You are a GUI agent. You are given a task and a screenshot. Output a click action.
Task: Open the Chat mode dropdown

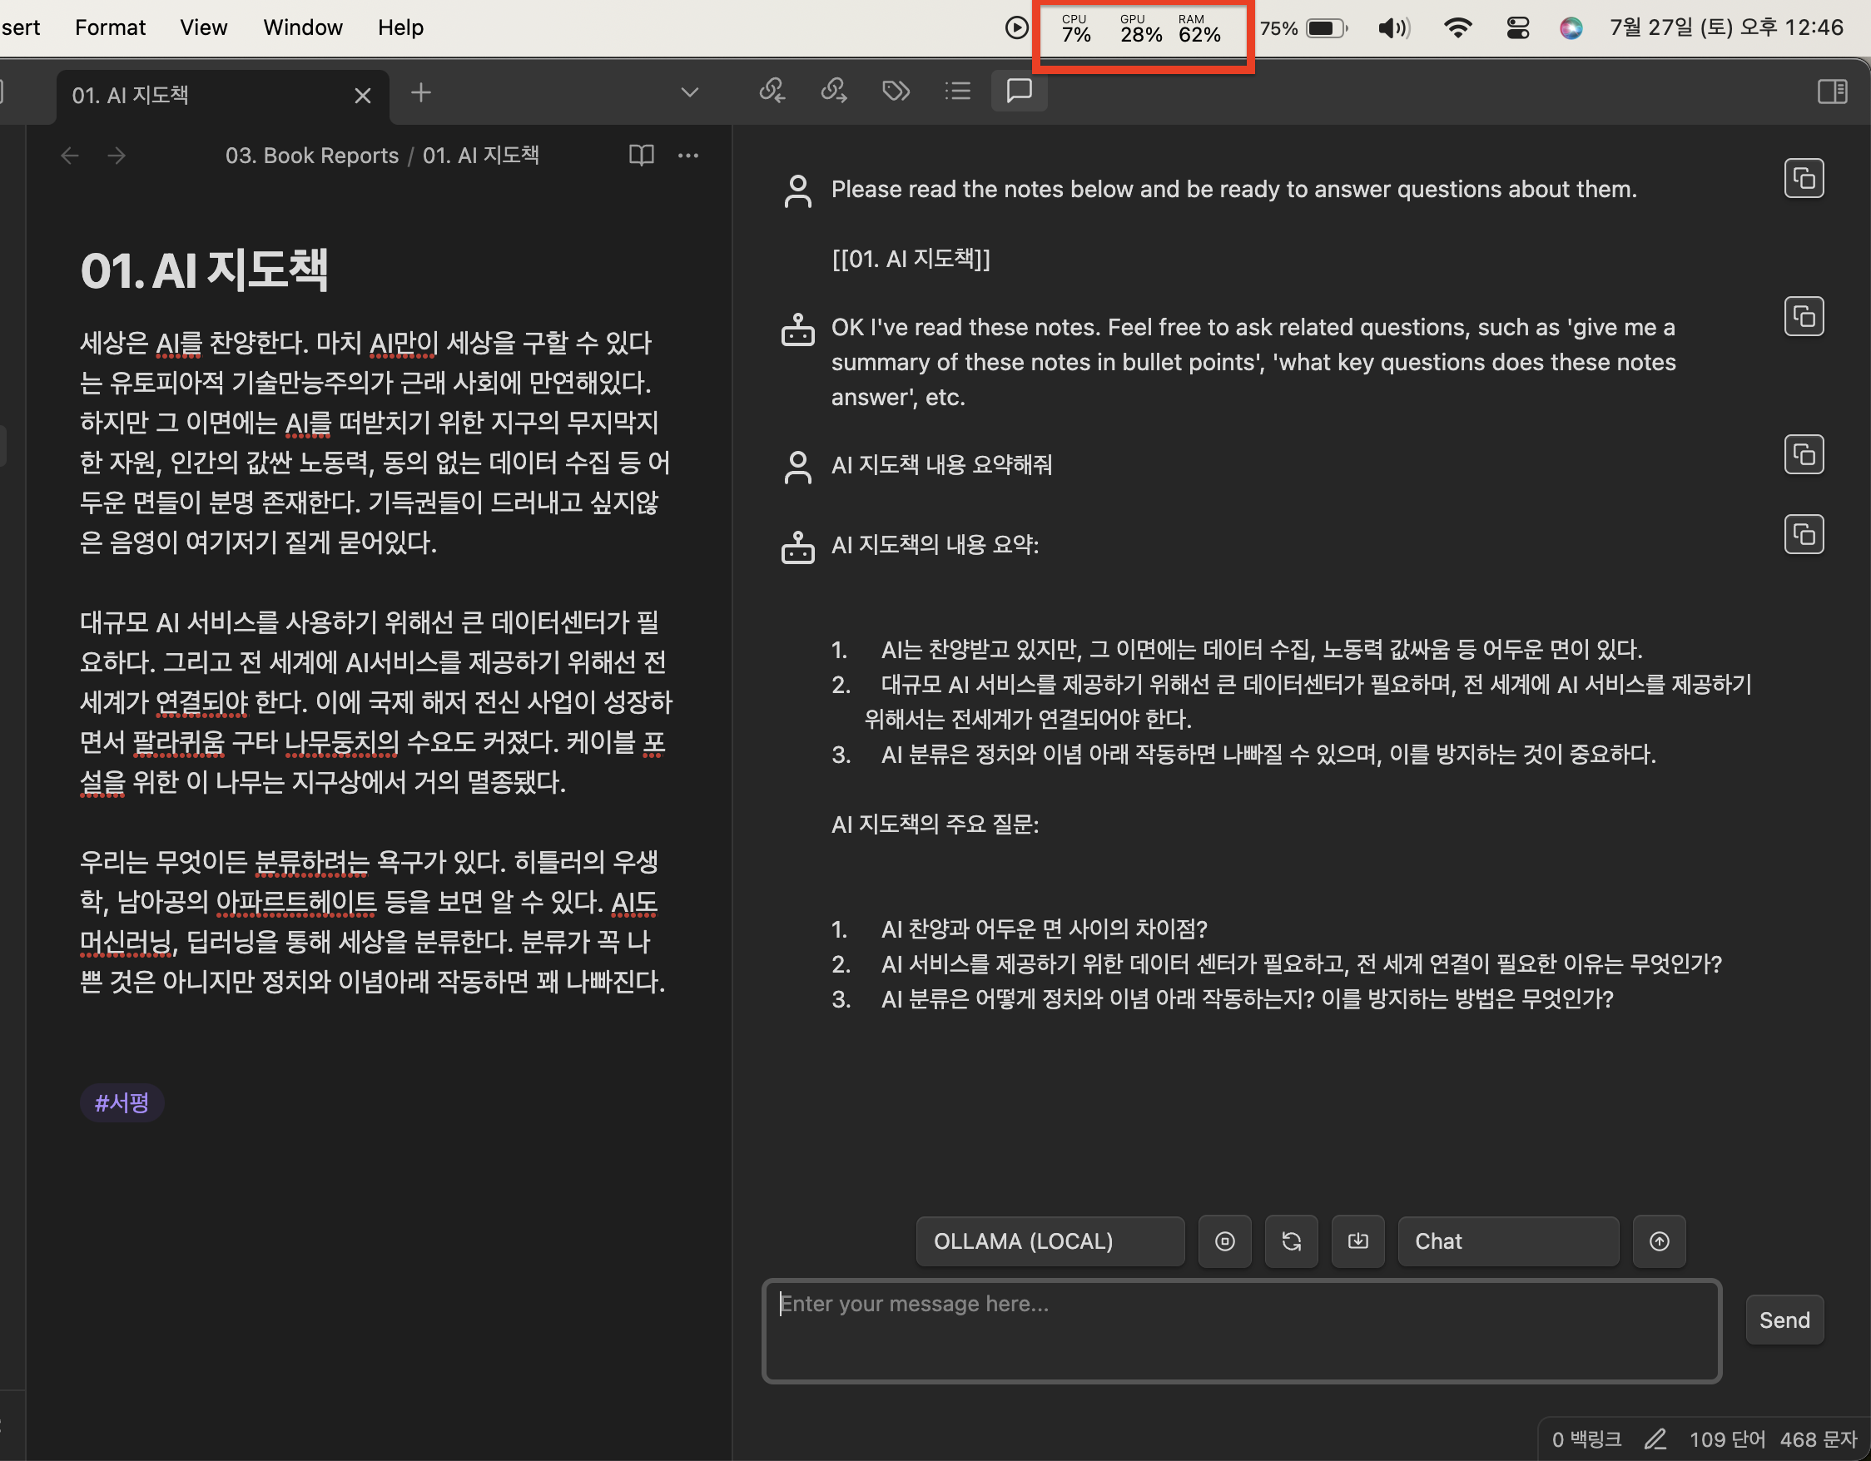(1508, 1241)
